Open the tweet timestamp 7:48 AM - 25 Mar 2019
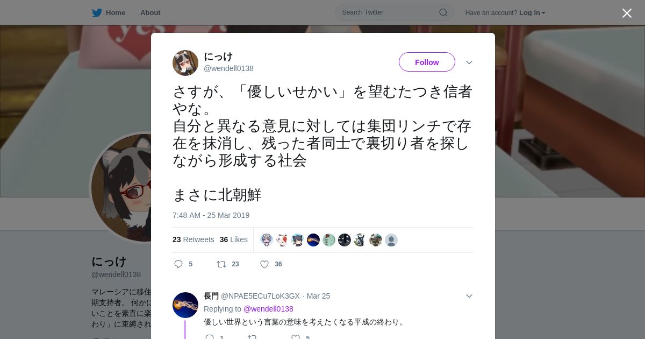 [x=211, y=215]
